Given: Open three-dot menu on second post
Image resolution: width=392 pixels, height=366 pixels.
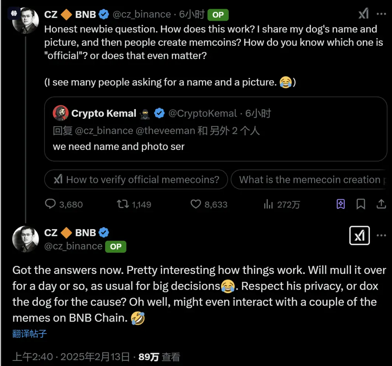Looking at the screenshot, I should pos(381,236).
